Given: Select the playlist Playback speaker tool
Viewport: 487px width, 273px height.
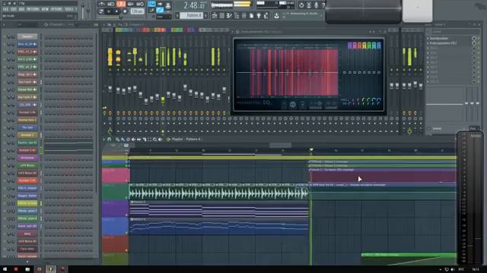Looking at the screenshot, I should click(161, 140).
